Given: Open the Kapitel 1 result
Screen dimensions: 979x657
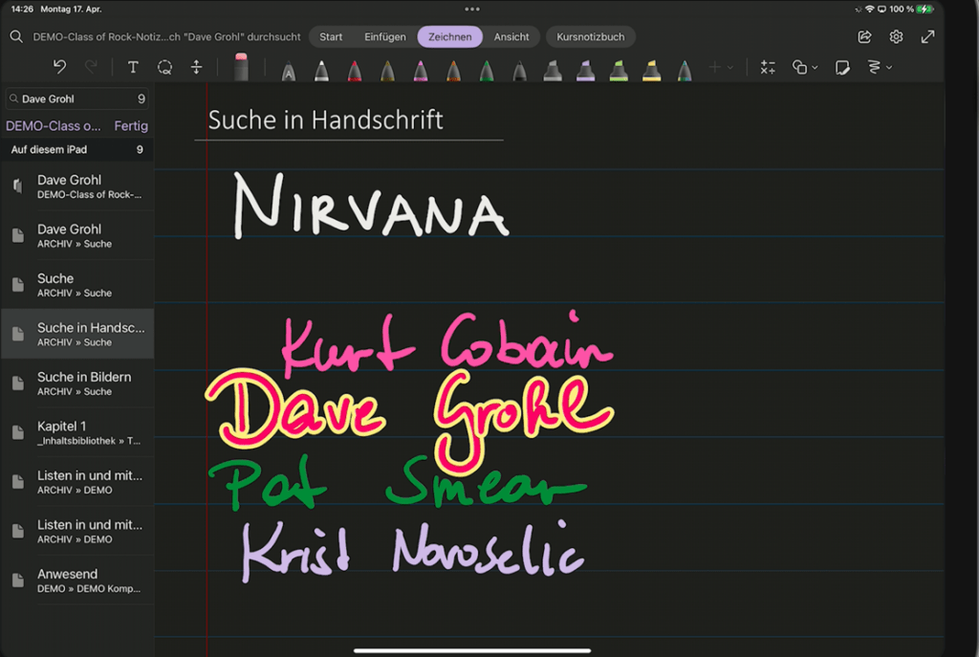Looking at the screenshot, I should click(x=77, y=433).
